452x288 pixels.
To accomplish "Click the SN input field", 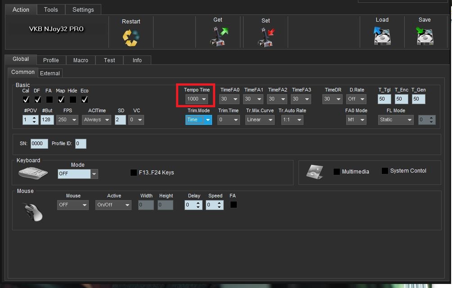I will [x=39, y=144].
